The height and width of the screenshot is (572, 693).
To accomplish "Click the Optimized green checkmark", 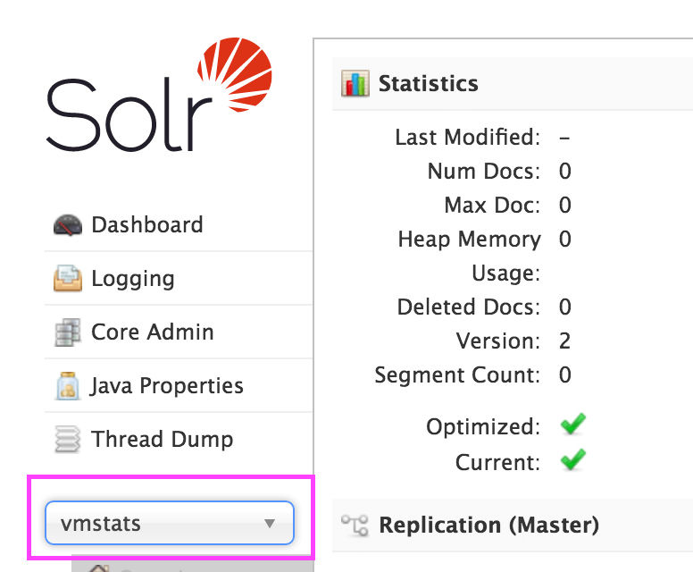I will click(x=573, y=424).
